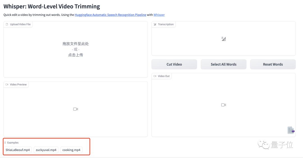
Task: Click the small video icon beside Video Preview label
Action: point(7,84)
